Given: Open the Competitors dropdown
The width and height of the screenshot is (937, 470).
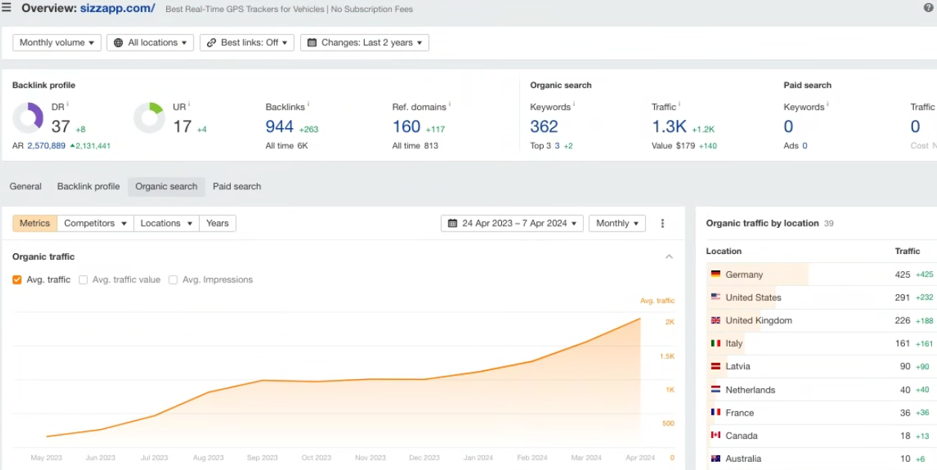Looking at the screenshot, I should coord(95,223).
